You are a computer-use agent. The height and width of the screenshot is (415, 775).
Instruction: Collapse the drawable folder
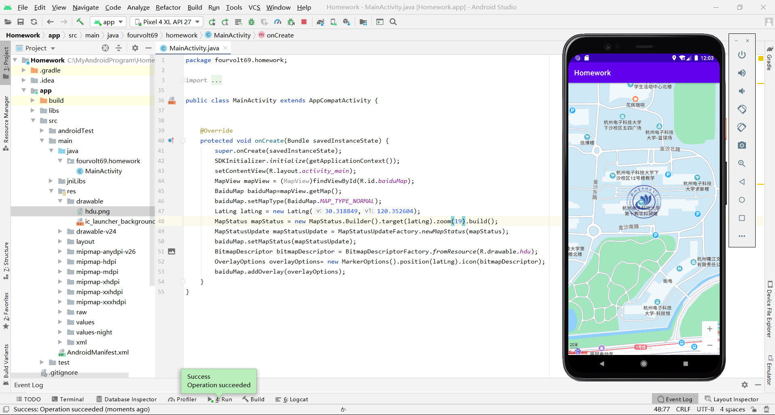tap(60, 201)
